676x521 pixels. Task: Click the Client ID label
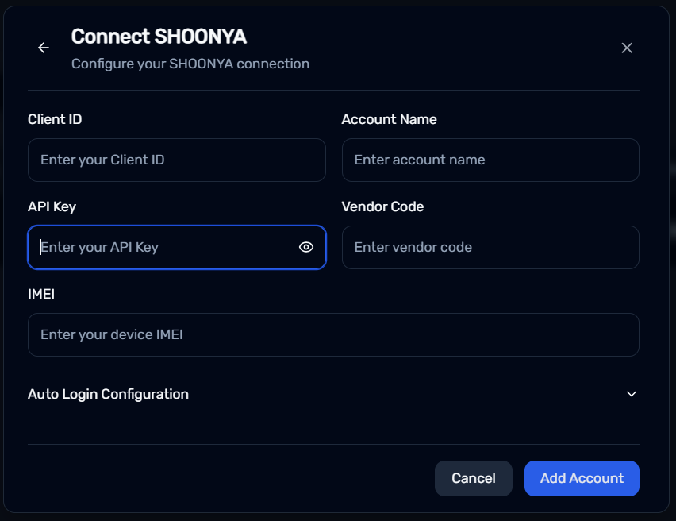(x=55, y=119)
